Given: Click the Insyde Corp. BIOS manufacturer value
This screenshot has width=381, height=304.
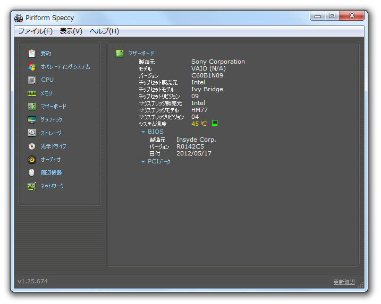Looking at the screenshot, I should point(196,140).
